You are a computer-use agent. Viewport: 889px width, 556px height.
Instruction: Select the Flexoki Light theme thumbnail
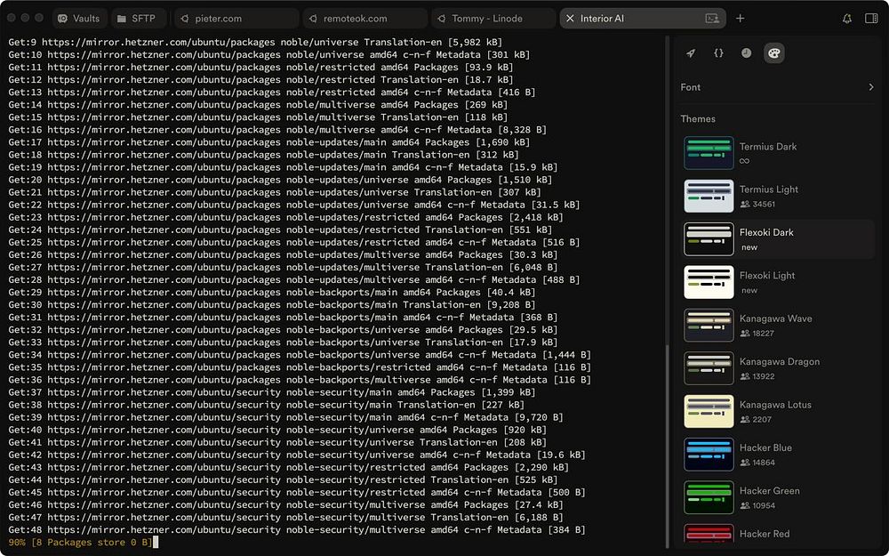(x=709, y=282)
